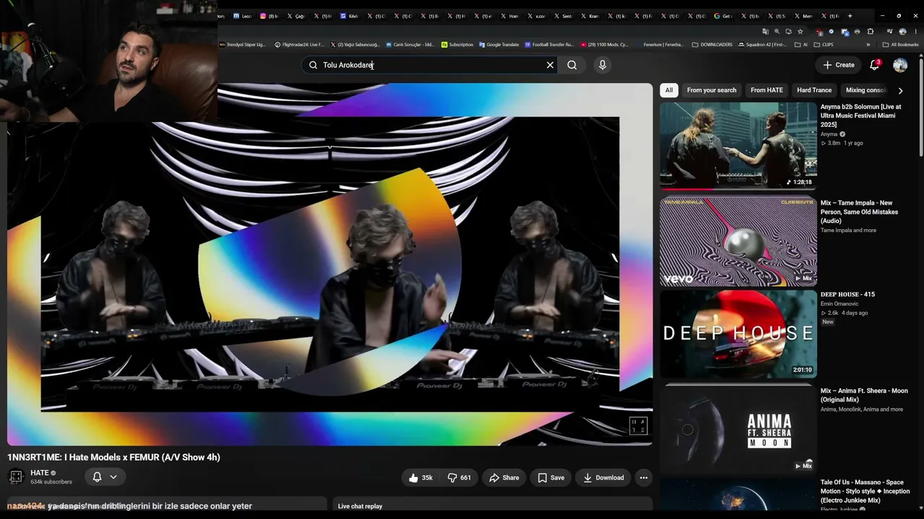This screenshot has width=924, height=519.
Task: Open the 1100 Mods bookmark
Action: [604, 45]
